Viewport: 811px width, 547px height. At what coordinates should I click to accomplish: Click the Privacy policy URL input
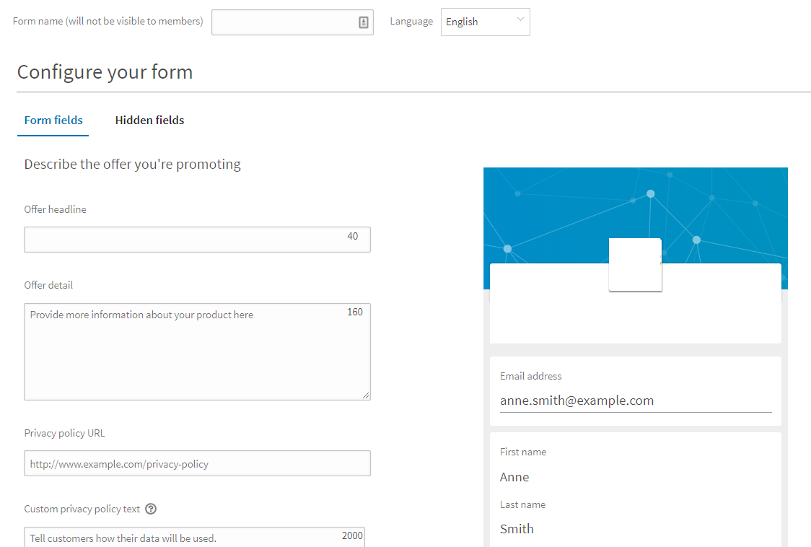coord(197,464)
